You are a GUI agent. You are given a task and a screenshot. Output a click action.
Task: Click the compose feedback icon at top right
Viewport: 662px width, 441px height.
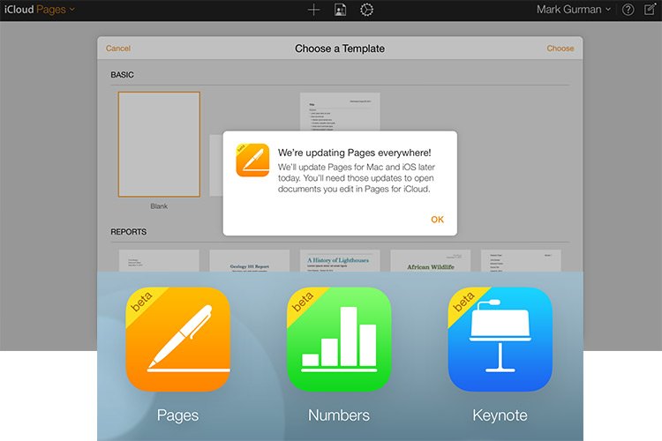650,10
